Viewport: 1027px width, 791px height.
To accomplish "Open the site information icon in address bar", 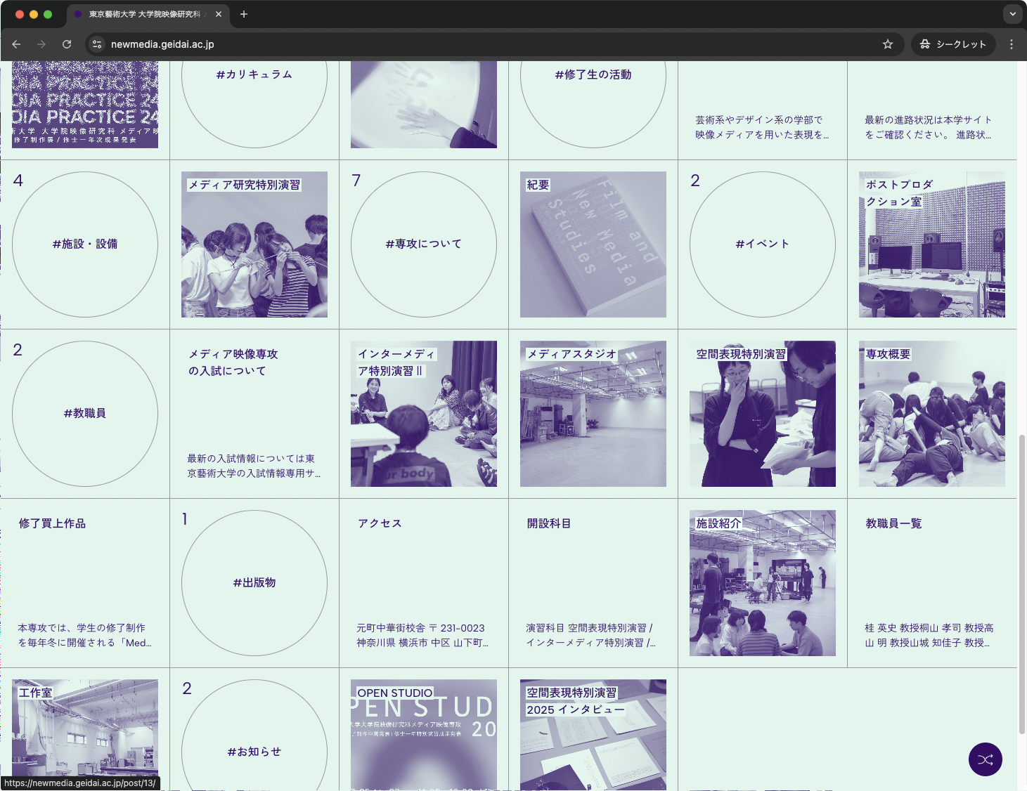I will pyautogui.click(x=97, y=44).
